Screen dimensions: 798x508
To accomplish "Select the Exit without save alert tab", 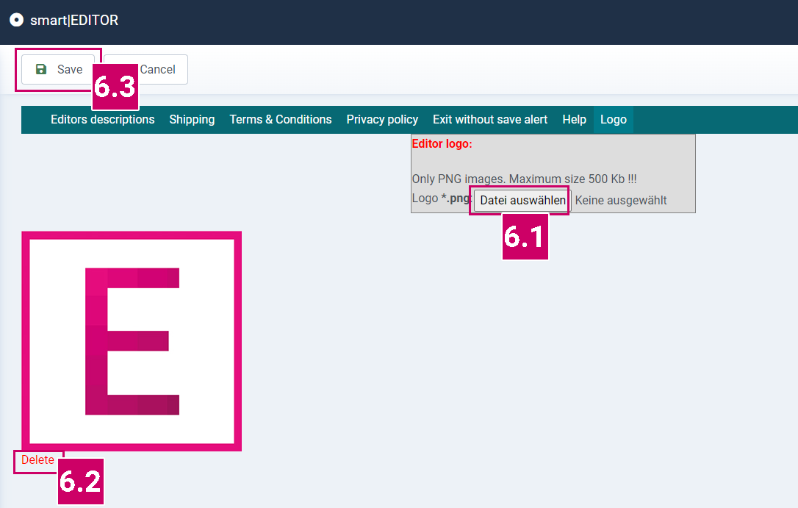I will (490, 120).
